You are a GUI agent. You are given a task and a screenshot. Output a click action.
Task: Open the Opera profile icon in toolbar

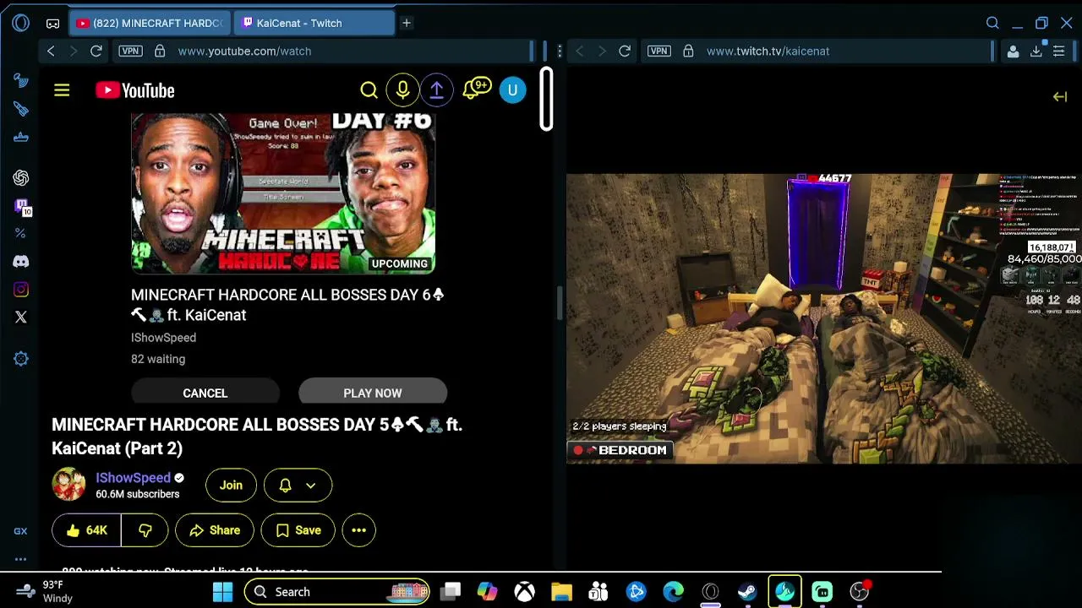click(x=1013, y=51)
